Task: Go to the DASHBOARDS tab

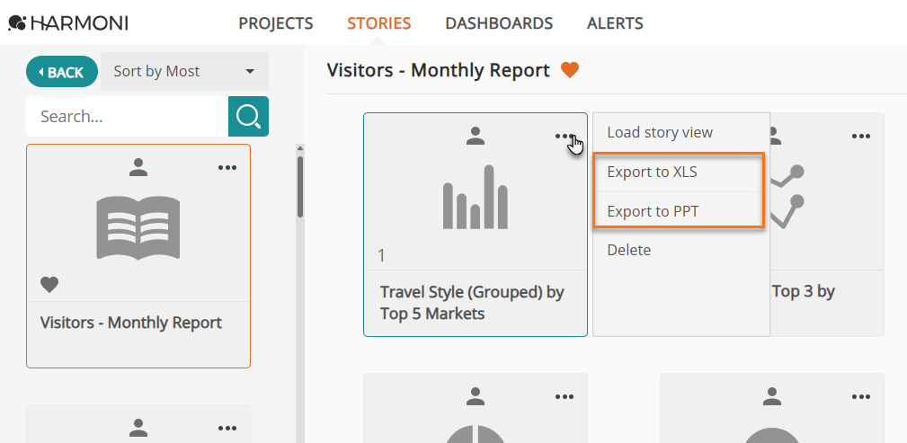Action: pyautogui.click(x=499, y=23)
